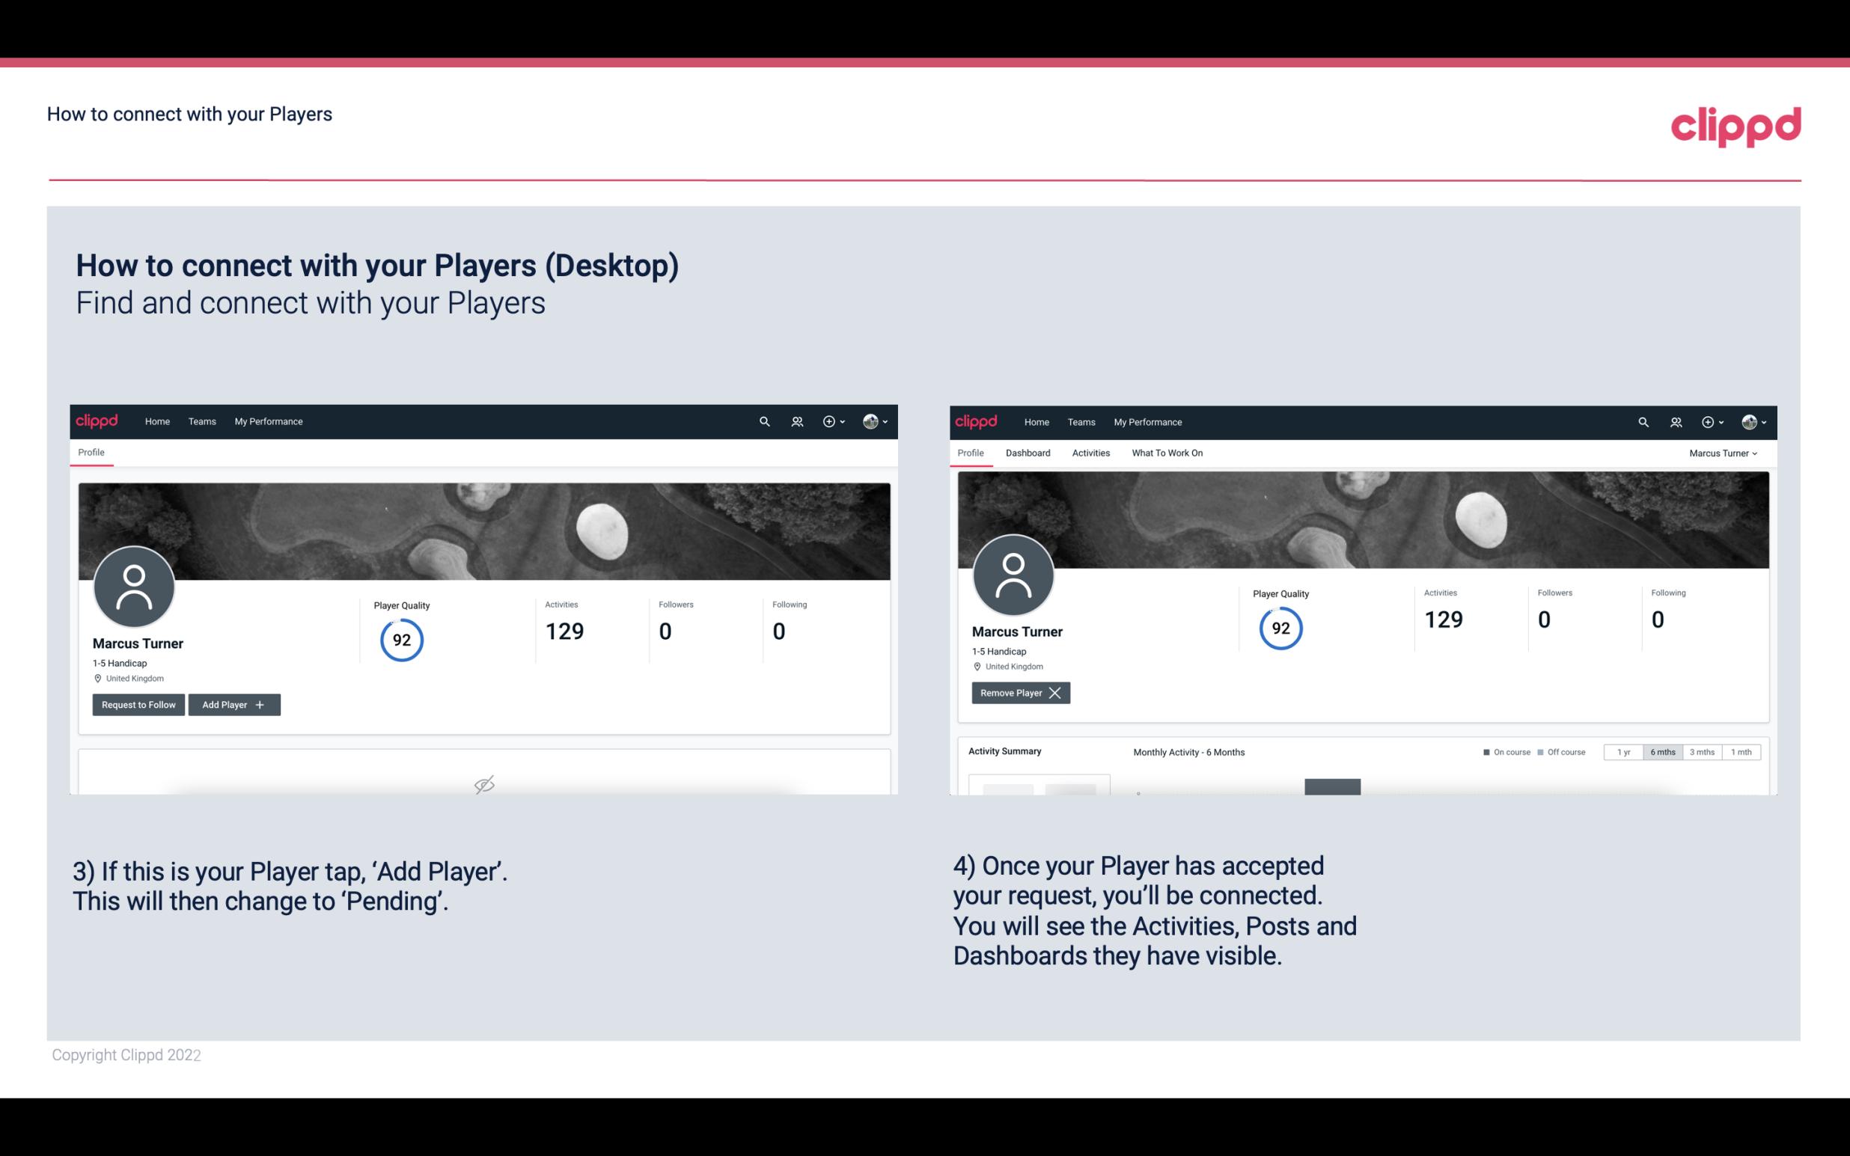Select the 'Dashboard' tab in right panel
1850x1156 pixels.
pos(1028,453)
